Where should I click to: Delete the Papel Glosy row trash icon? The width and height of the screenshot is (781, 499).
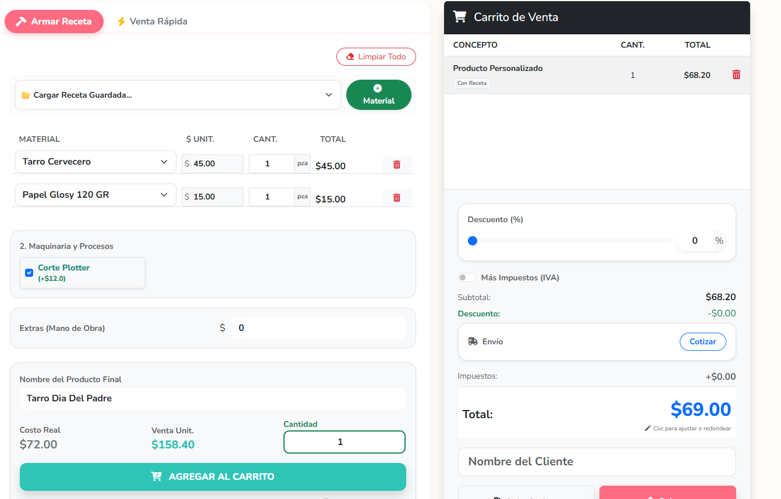pyautogui.click(x=397, y=198)
